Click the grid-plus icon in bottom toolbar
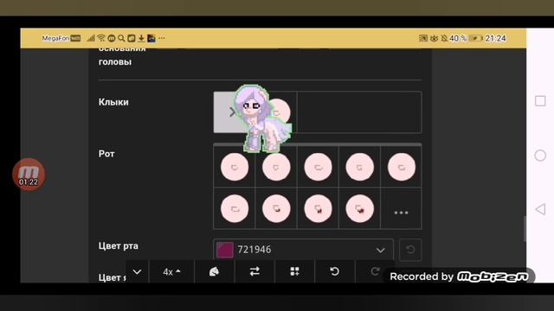Viewport: 554px width, 311px height. pyautogui.click(x=294, y=271)
